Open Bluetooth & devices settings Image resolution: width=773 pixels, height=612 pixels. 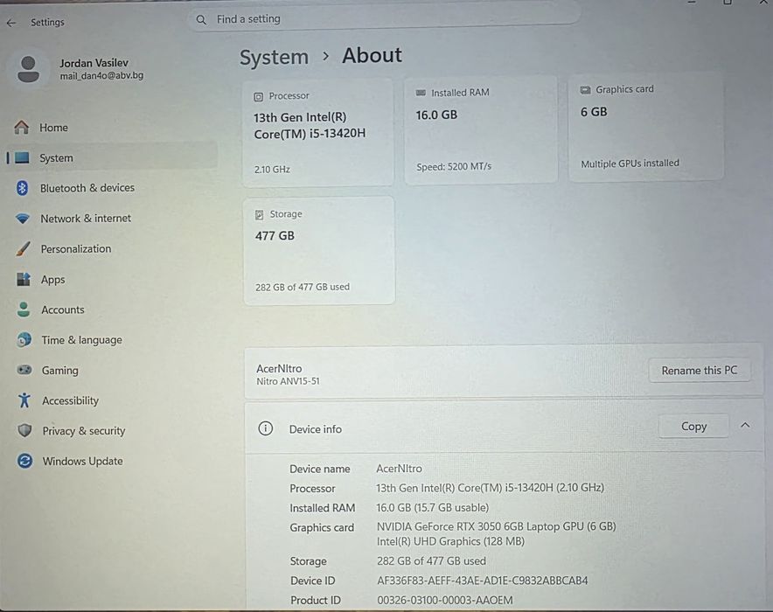[87, 188]
